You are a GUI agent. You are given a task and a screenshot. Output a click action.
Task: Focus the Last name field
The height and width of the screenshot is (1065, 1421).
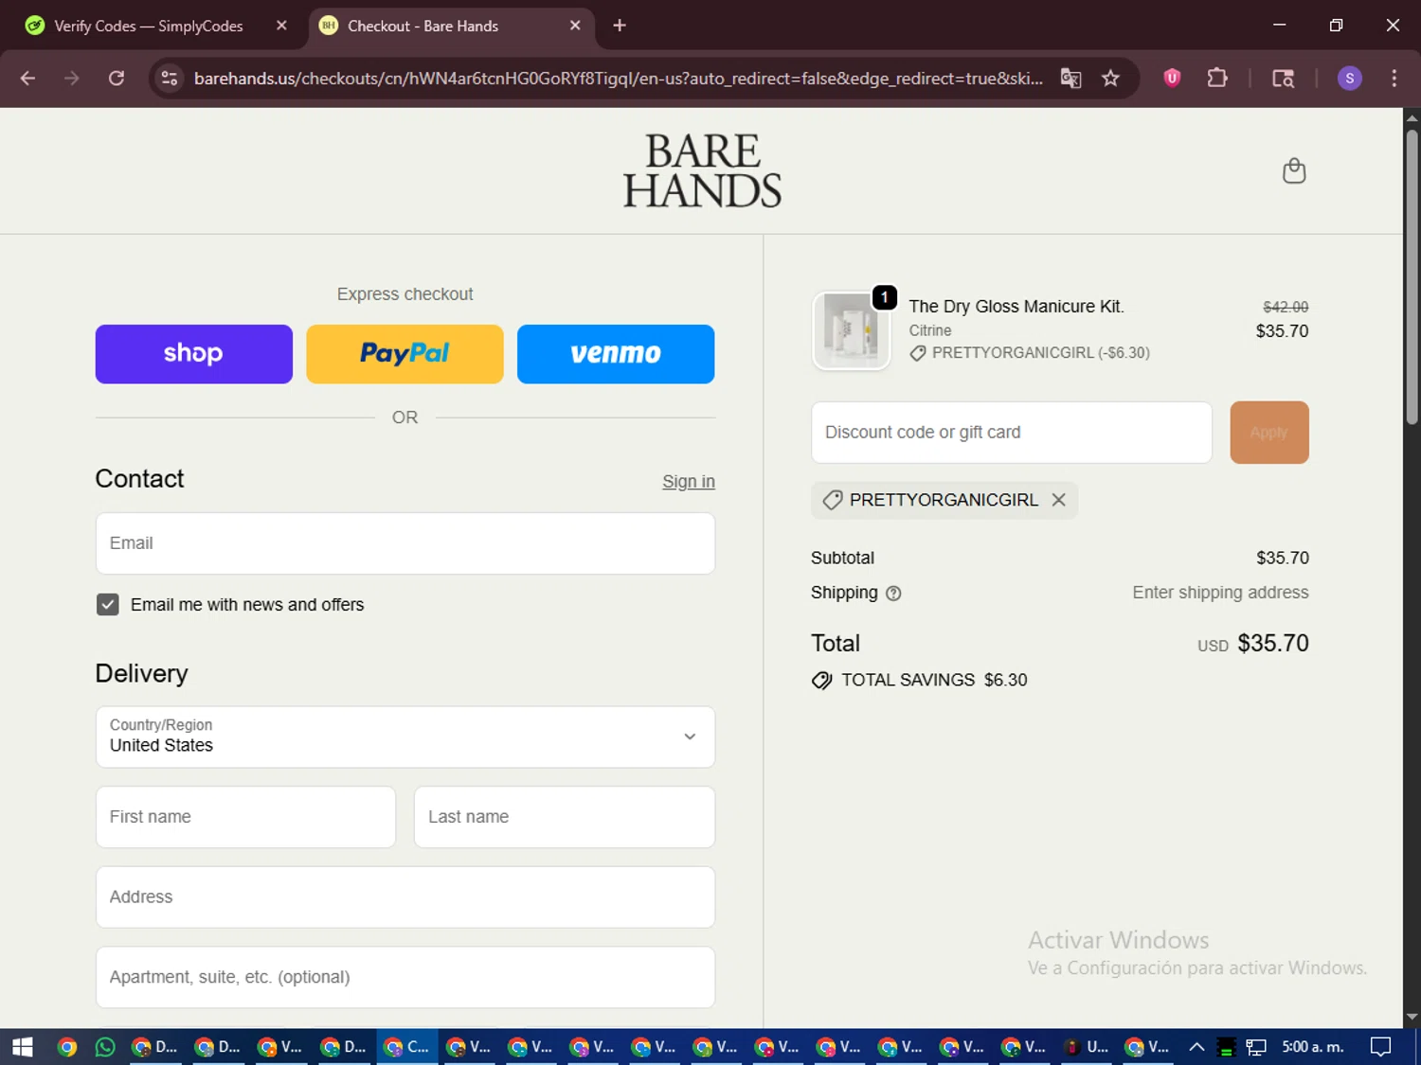565,817
